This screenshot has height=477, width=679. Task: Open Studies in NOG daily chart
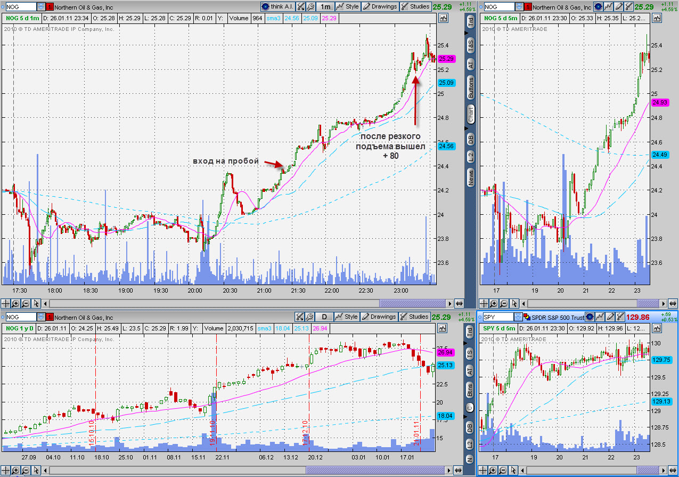click(x=414, y=317)
